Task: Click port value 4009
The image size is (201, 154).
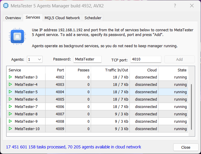Action: 60,129
